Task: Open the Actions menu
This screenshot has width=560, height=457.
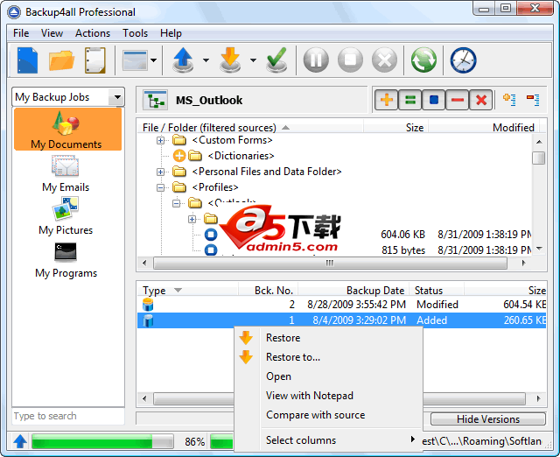Action: [x=93, y=33]
